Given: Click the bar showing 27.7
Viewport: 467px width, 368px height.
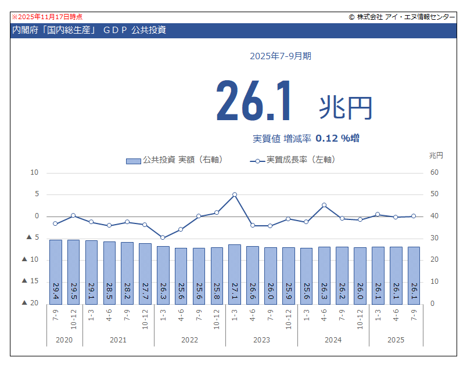Looking at the screenshot, I should click(x=145, y=273).
